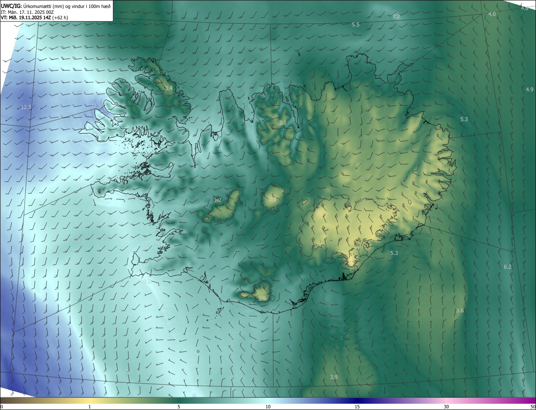
Task: Click the 10.2 value near Reykjanes
Action: click(x=145, y=282)
